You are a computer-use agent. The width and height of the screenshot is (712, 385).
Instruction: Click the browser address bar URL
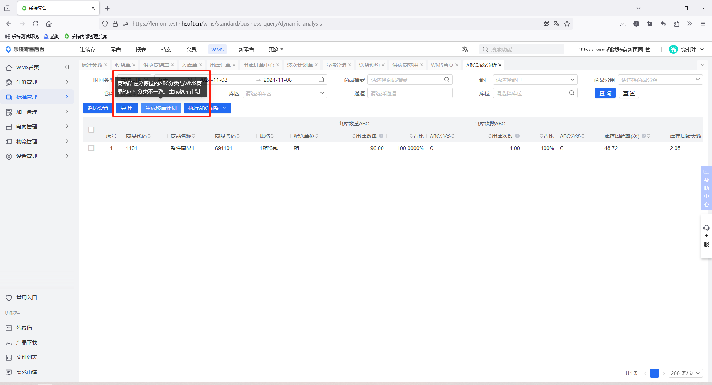click(x=227, y=24)
